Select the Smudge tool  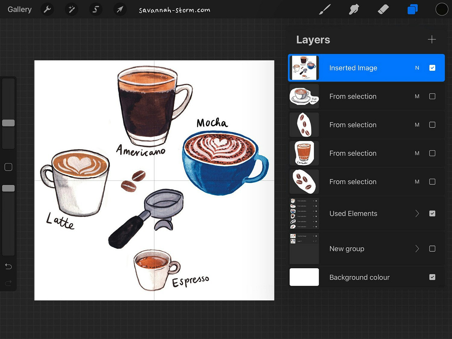[x=354, y=9]
